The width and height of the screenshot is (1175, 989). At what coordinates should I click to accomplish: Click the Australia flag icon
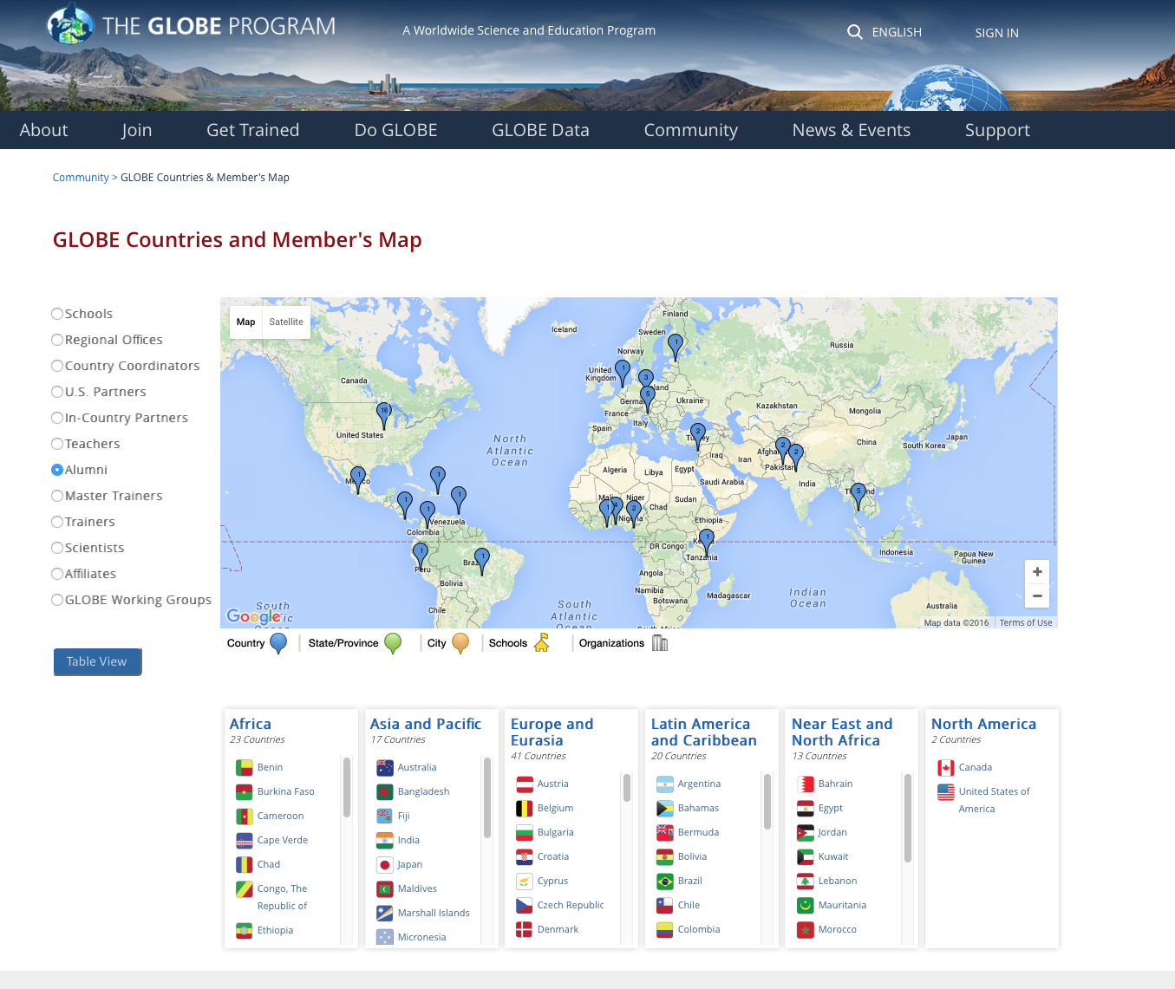tap(385, 768)
